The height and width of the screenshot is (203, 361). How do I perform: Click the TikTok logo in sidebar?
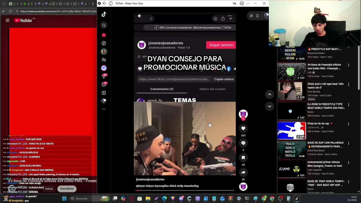104,14
